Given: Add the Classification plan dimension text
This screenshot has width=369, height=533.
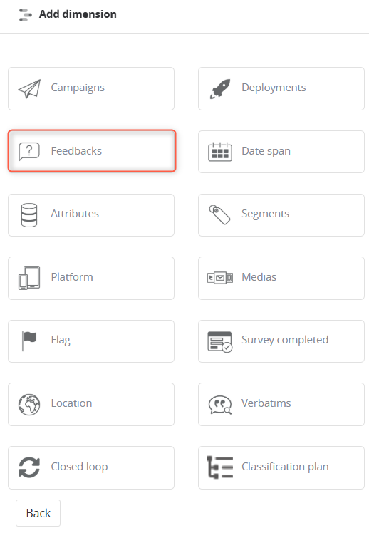Looking at the screenshot, I should pos(285,466).
